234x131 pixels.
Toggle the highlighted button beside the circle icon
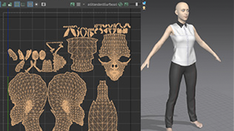point(30,4)
